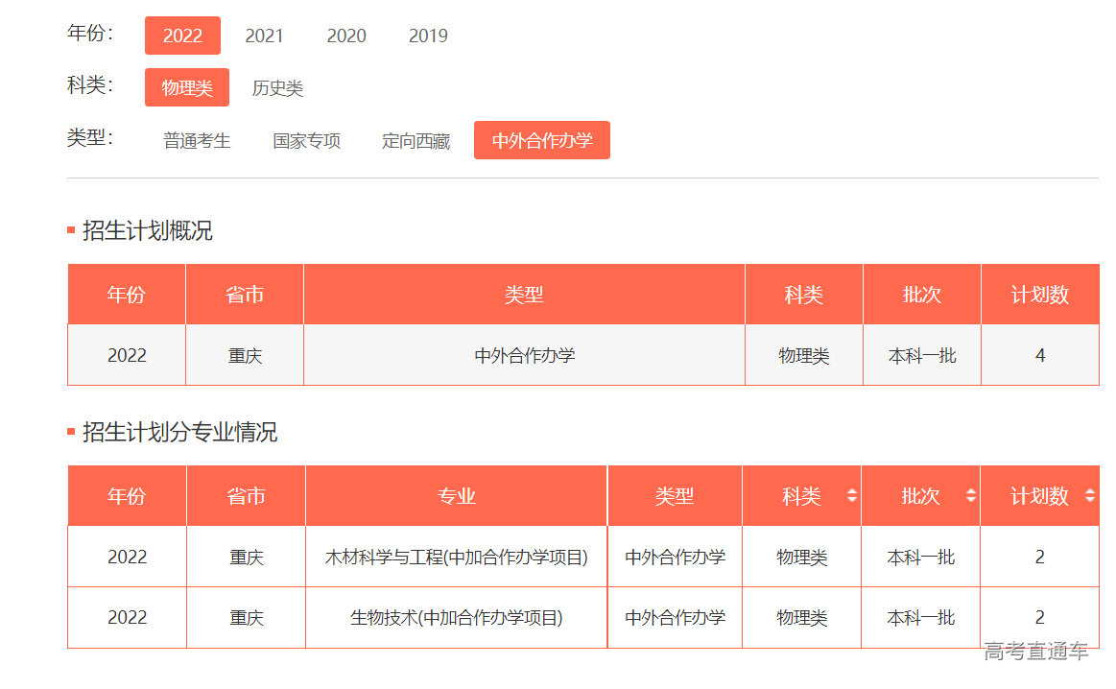
Task: Switch to year 2021
Action: pyautogui.click(x=264, y=36)
